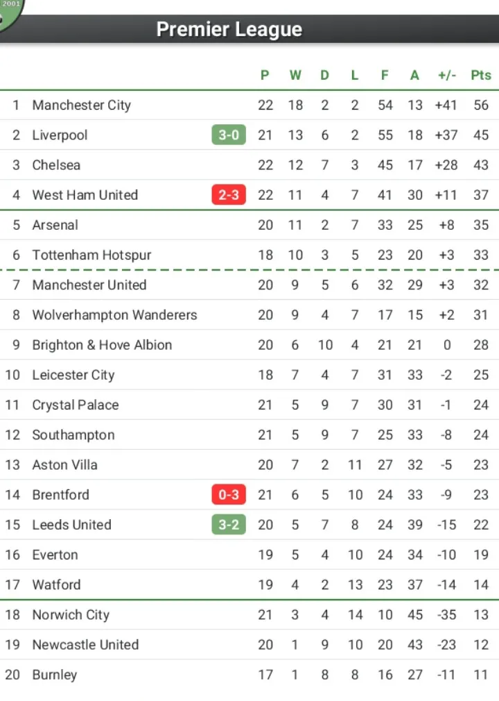Open Liverpool's 3-0 result badge

click(x=229, y=135)
